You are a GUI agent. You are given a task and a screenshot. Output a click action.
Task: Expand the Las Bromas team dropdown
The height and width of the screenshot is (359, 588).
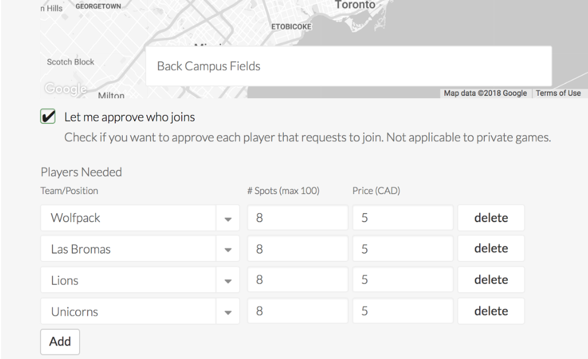click(228, 250)
